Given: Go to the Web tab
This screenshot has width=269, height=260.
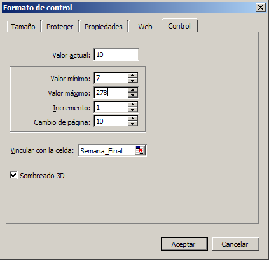Looking at the screenshot, I should [x=145, y=27].
